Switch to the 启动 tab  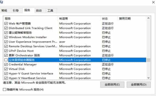(39, 10)
